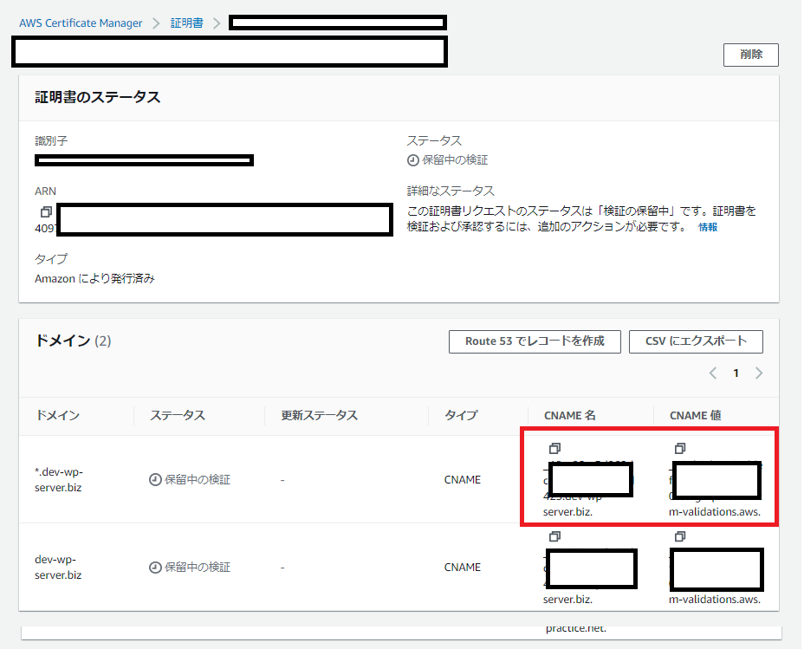The height and width of the screenshot is (649, 804).
Task: Copy CNAME value for *.dev-wp-server.biz row
Action: click(x=680, y=449)
